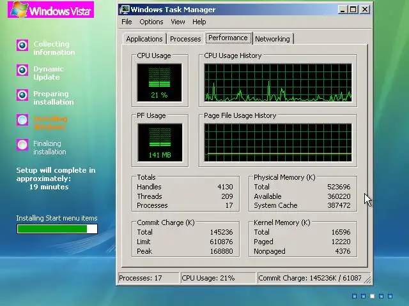Image resolution: width=409 pixels, height=306 pixels.
Task: Click the Finalizing installation step bullet
Action: click(22, 145)
